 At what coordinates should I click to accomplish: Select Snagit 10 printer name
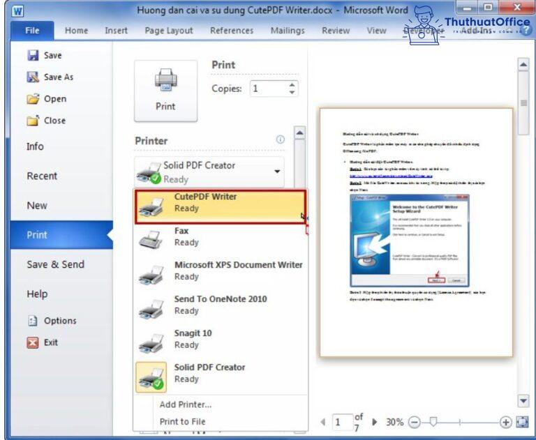pyautogui.click(x=193, y=333)
